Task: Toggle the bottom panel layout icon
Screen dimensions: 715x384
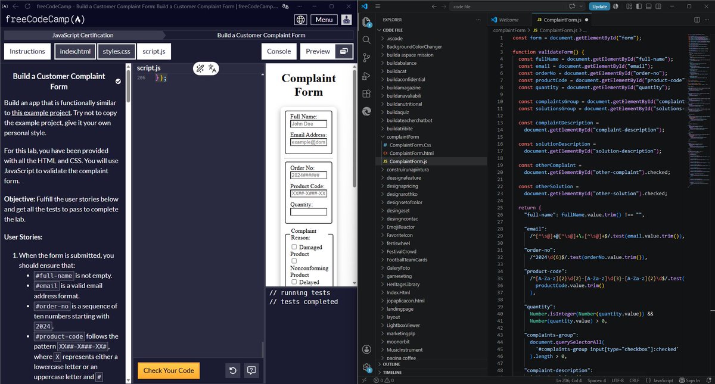Action: point(648,7)
